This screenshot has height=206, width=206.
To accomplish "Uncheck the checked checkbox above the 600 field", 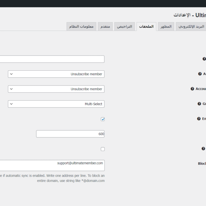I will point(103,119).
